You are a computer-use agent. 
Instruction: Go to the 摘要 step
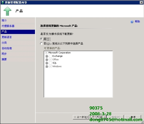pyautogui.click(x=4, y=59)
